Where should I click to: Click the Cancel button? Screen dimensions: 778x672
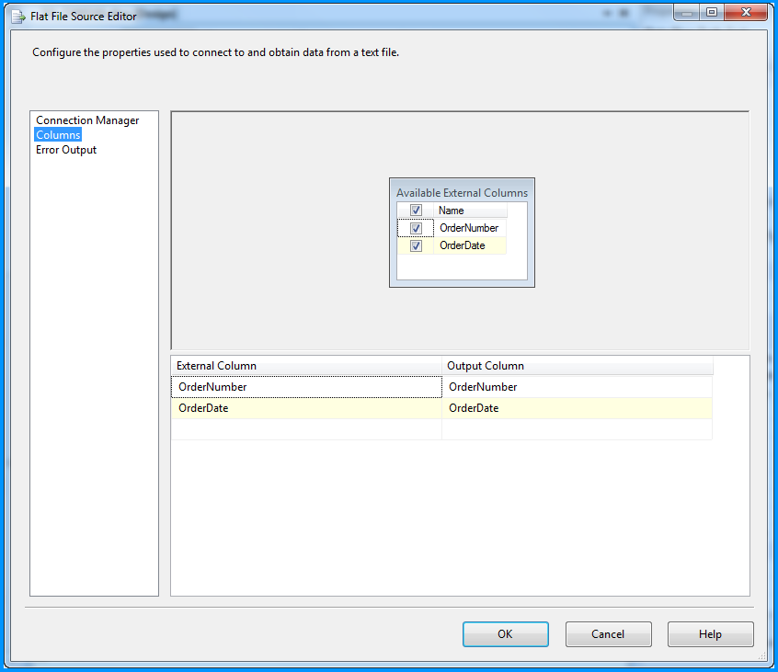pyautogui.click(x=608, y=634)
